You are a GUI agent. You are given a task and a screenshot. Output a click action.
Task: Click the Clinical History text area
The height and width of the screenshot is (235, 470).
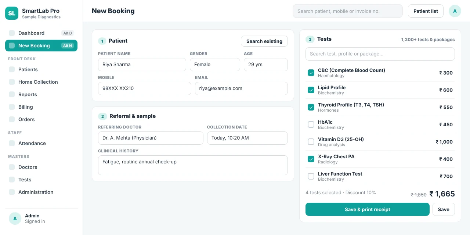193,165
